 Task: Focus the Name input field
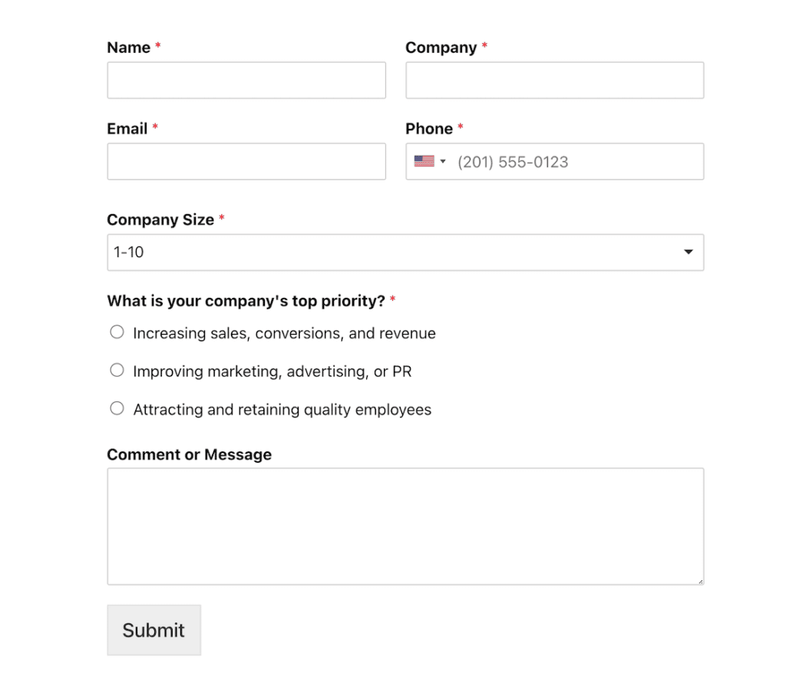click(x=246, y=81)
